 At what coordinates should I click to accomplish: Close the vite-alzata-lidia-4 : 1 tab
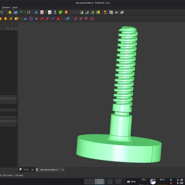coord(63,170)
